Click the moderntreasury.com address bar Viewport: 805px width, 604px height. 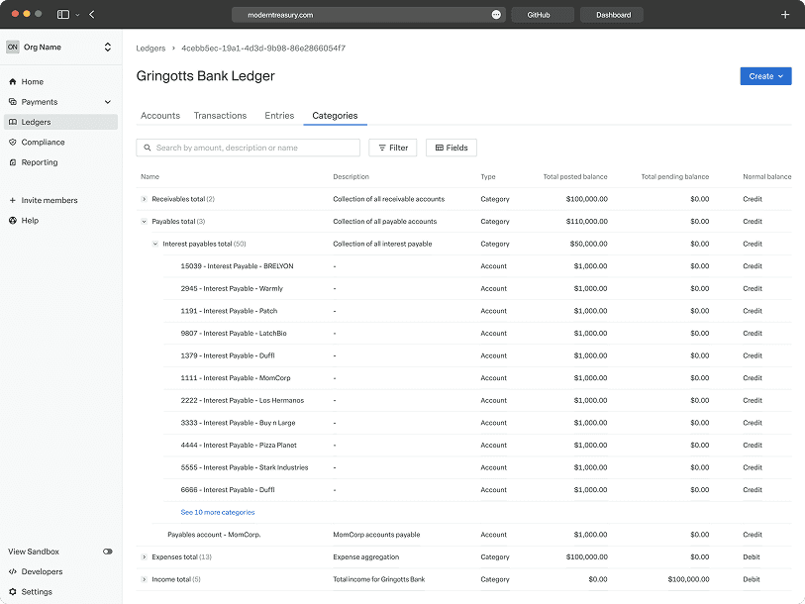pos(368,15)
